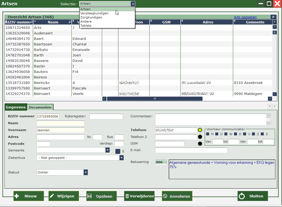The height and width of the screenshot is (207, 282).
Task: Open the Statuut dropdown showing Dokter
Action: point(86,172)
